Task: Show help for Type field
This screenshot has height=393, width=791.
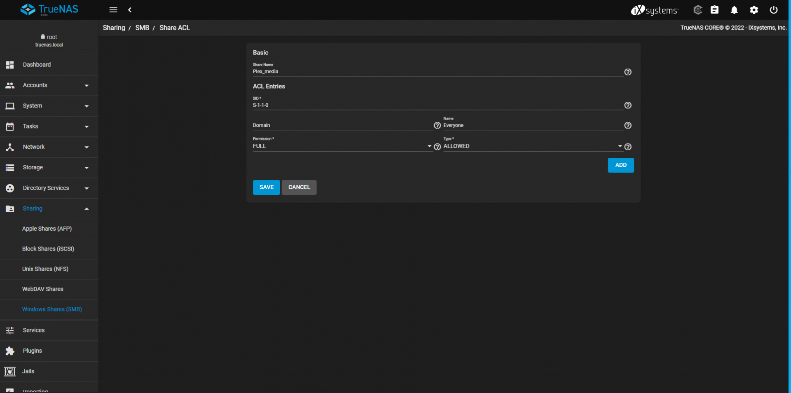Action: coord(628,147)
